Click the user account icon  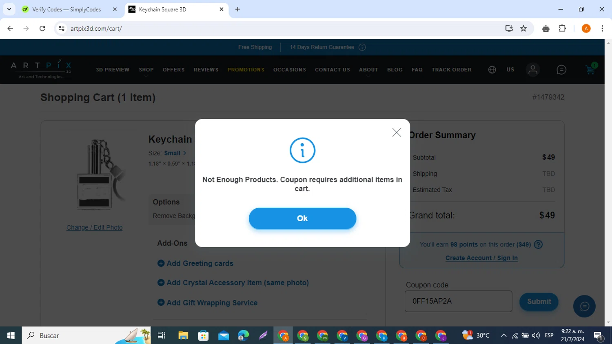[x=533, y=70]
